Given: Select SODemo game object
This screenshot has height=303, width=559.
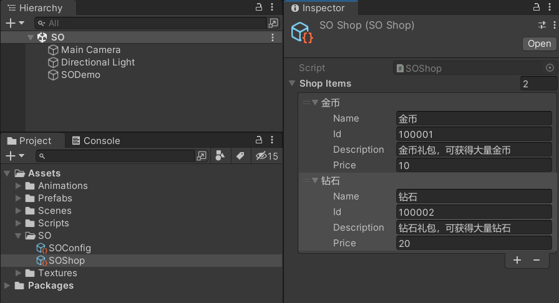Looking at the screenshot, I should point(74,75).
